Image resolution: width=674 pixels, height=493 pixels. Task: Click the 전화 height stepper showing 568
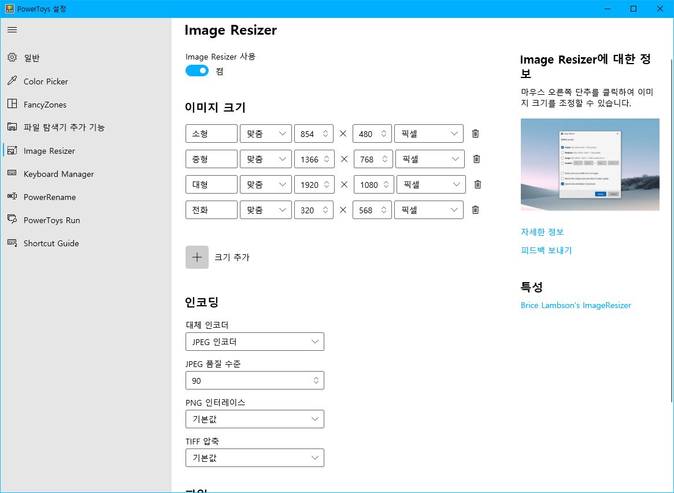[372, 210]
